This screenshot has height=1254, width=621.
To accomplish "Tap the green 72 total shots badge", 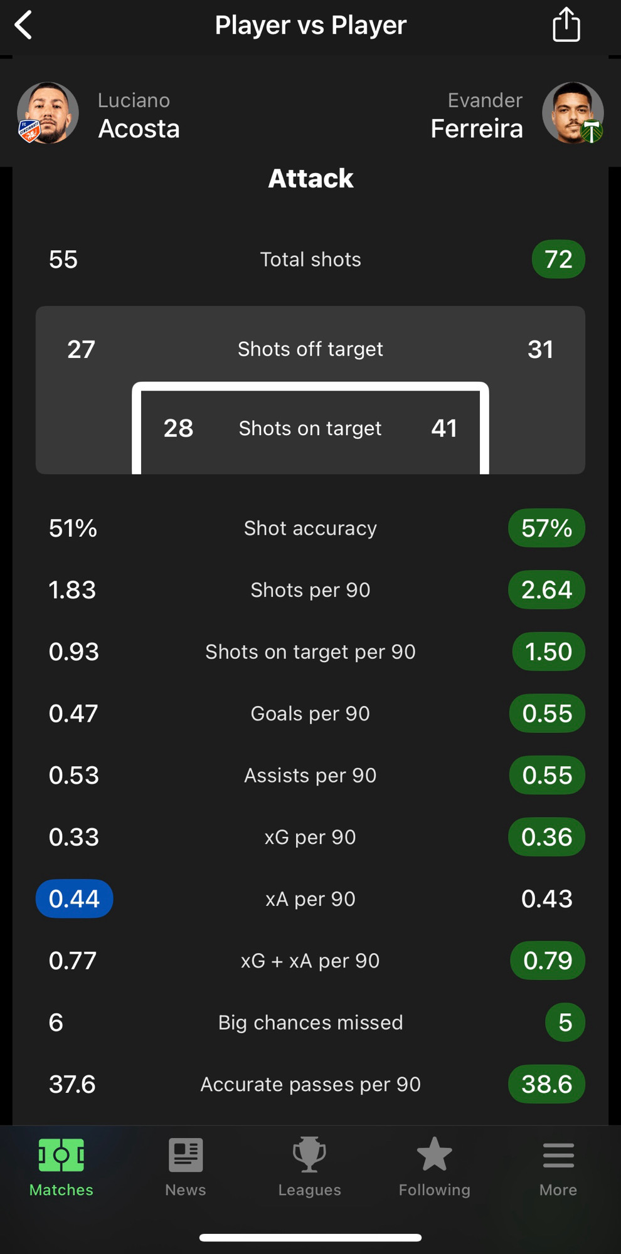I will pos(558,259).
